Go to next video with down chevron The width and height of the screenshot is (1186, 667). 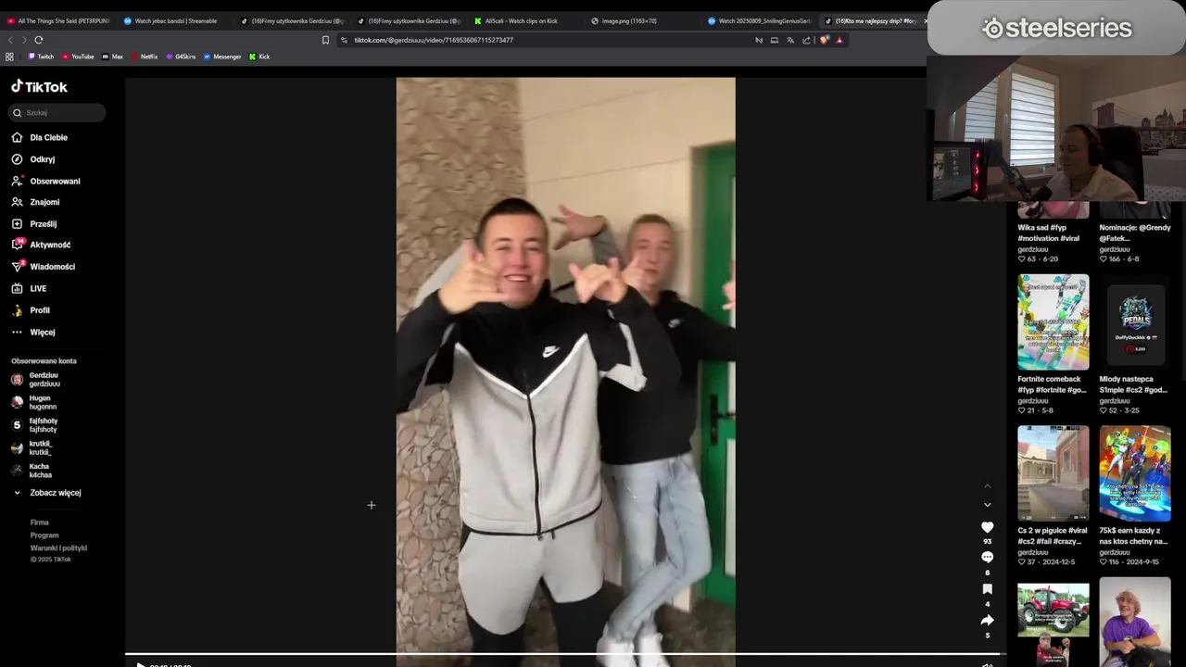(987, 505)
